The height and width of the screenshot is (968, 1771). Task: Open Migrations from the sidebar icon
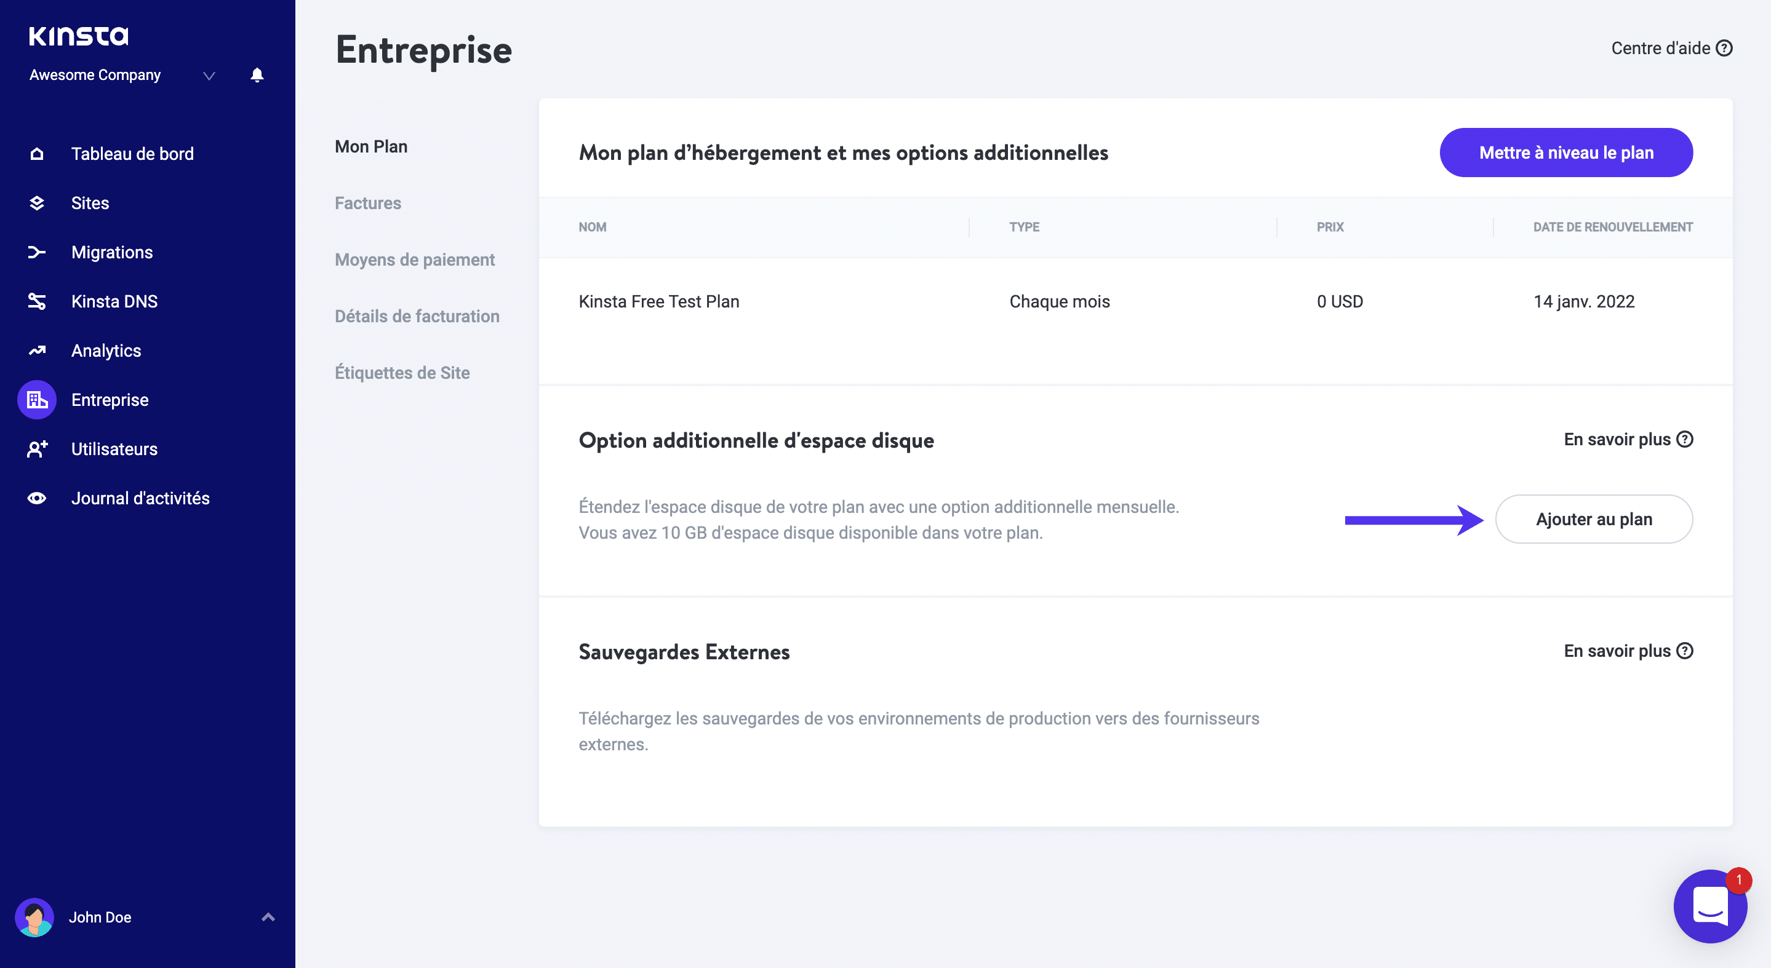click(x=36, y=252)
